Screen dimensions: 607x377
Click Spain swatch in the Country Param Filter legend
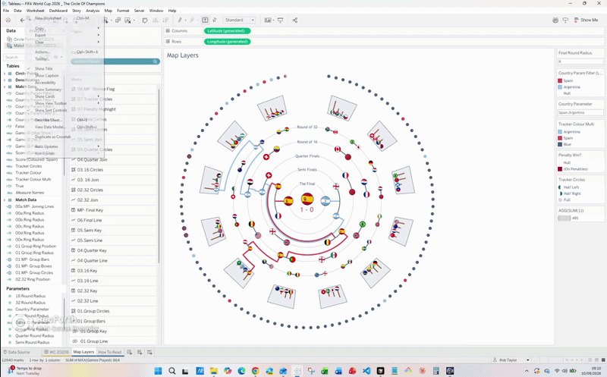coord(560,81)
